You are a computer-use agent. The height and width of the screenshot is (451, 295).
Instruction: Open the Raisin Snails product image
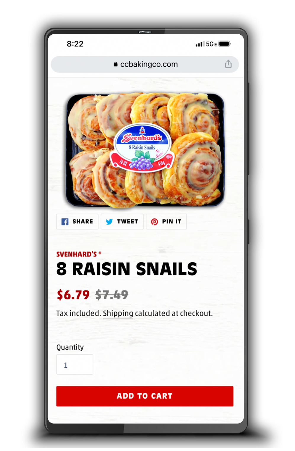point(145,150)
